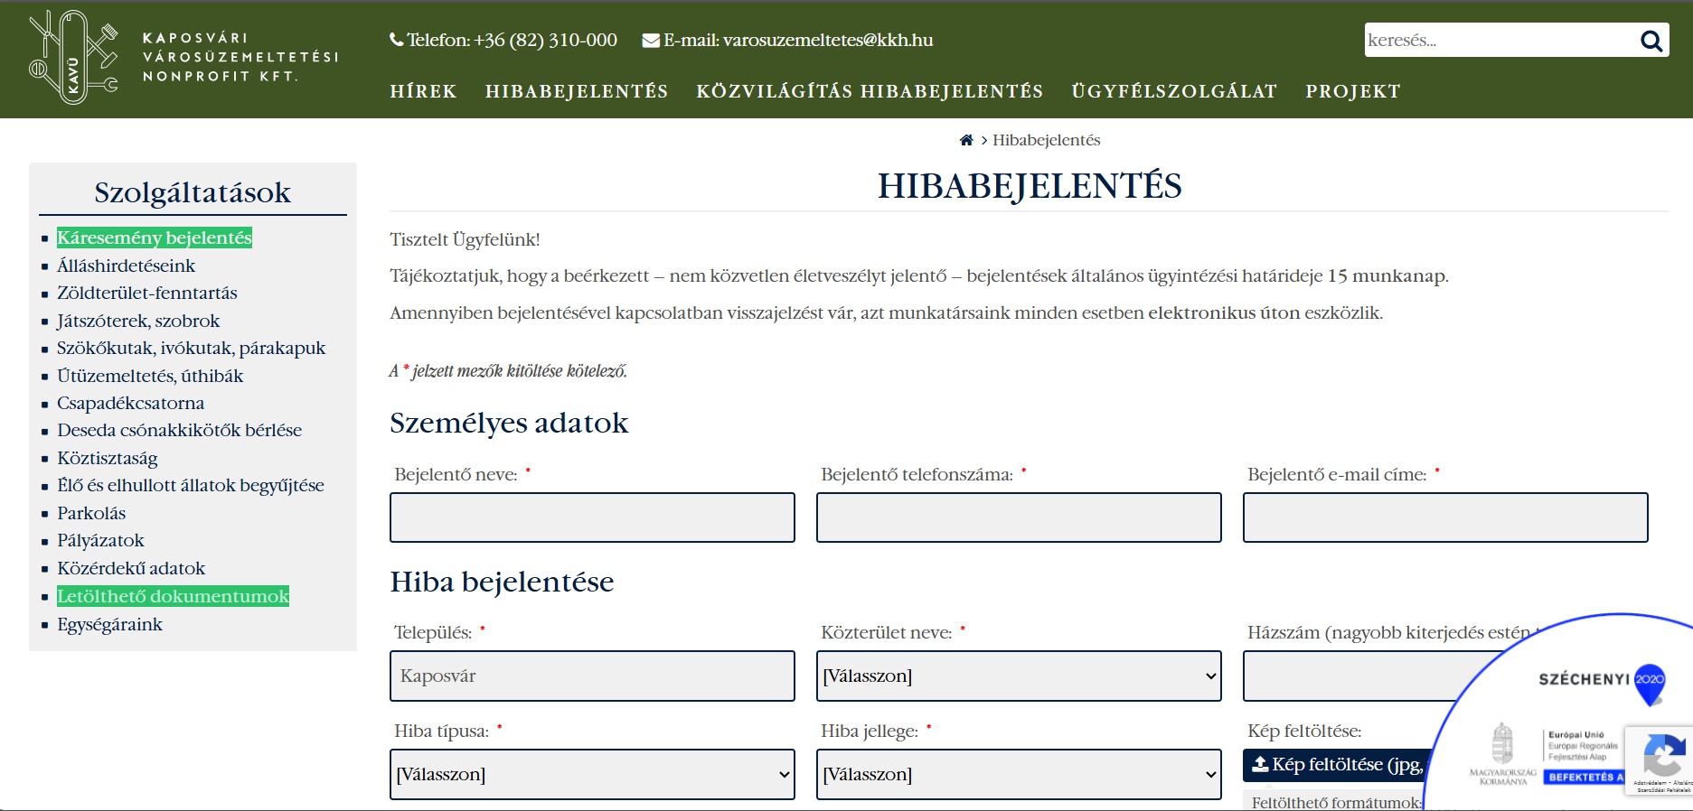
Task: Open the Ügyfélszolgálat menu item
Action: tap(1173, 91)
